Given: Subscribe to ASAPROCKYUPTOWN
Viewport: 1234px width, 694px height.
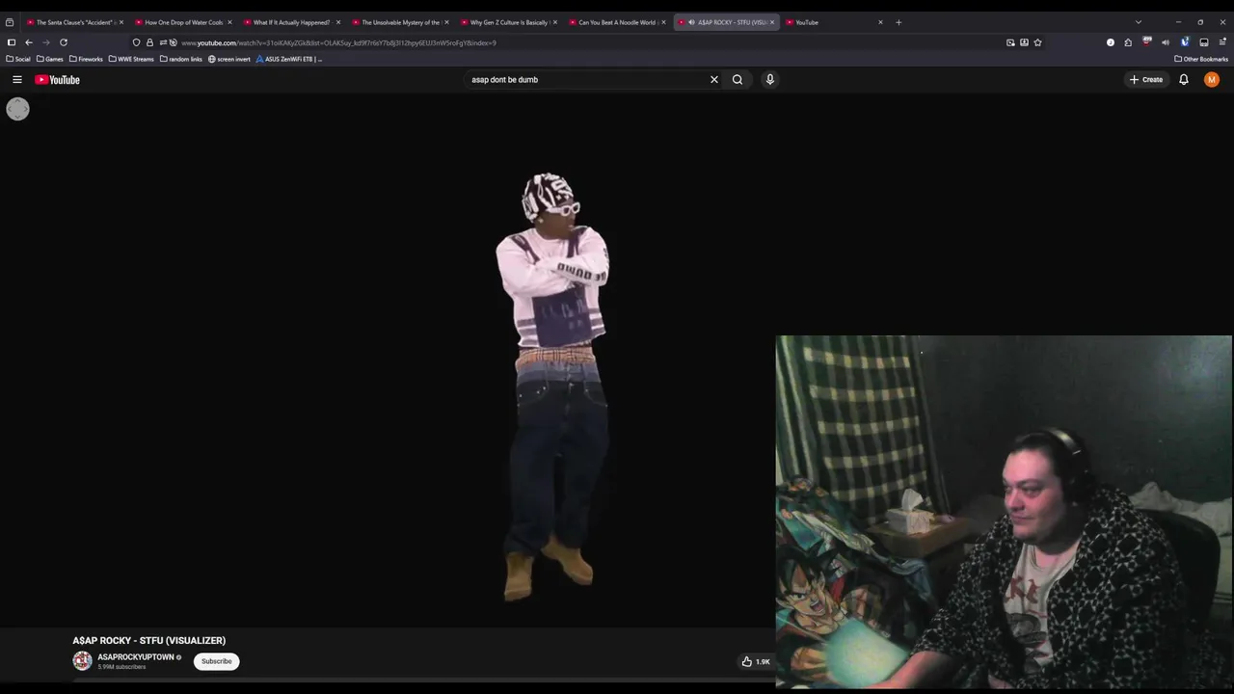Looking at the screenshot, I should point(217,661).
